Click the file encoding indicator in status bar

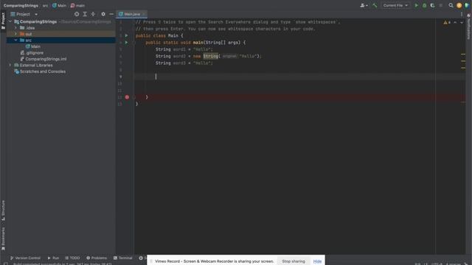pyautogui.click(x=437, y=264)
